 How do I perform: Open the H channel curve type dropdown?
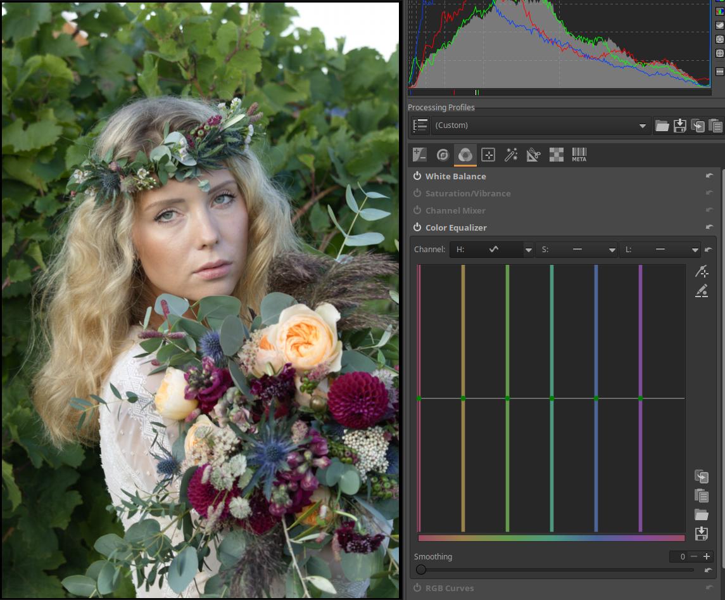click(528, 250)
